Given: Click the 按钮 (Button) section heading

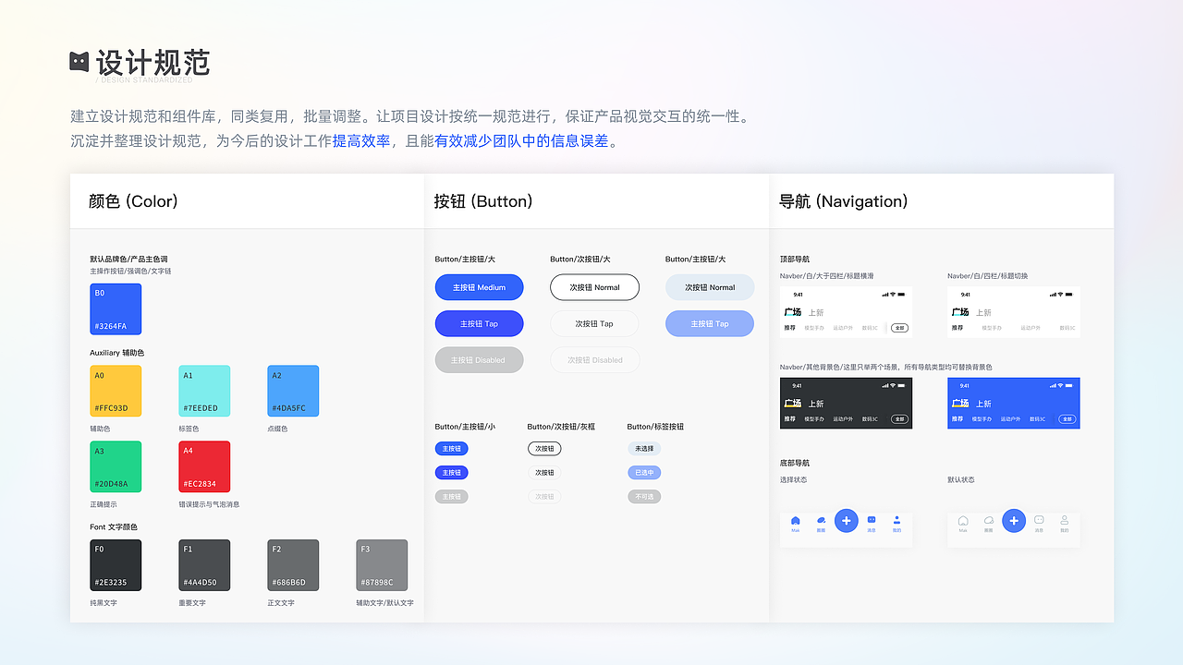Looking at the screenshot, I should tap(483, 201).
